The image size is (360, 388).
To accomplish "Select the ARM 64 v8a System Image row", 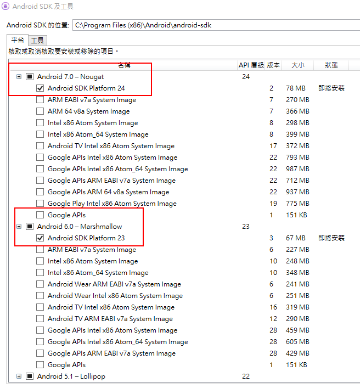I will (184, 111).
